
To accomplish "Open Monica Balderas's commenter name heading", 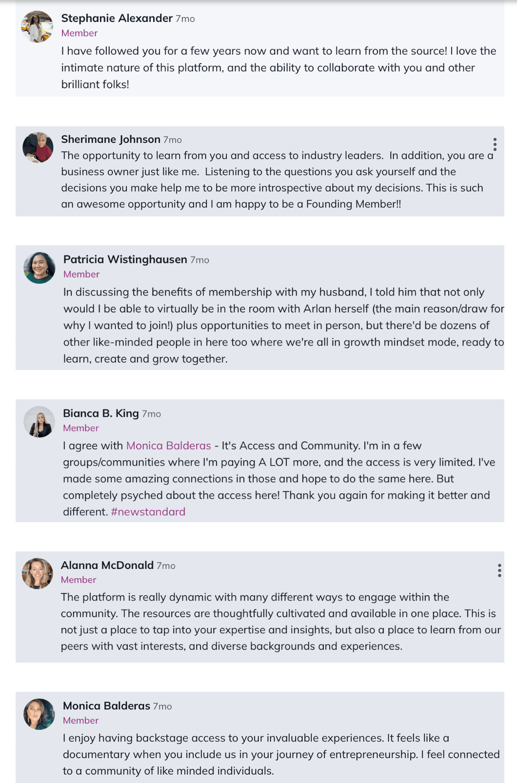I will point(106,706).
